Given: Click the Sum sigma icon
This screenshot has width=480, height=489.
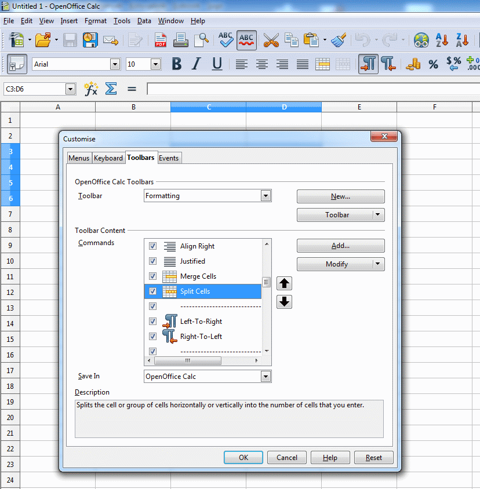Looking at the screenshot, I should click(111, 89).
